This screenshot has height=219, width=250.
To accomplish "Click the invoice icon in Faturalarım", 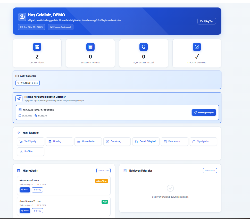I will pyautogui.click(x=165, y=142).
